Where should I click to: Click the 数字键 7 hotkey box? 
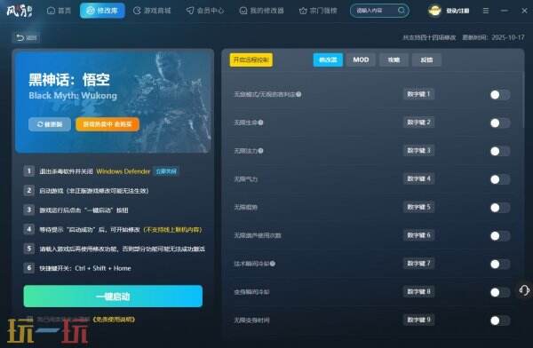click(x=418, y=264)
